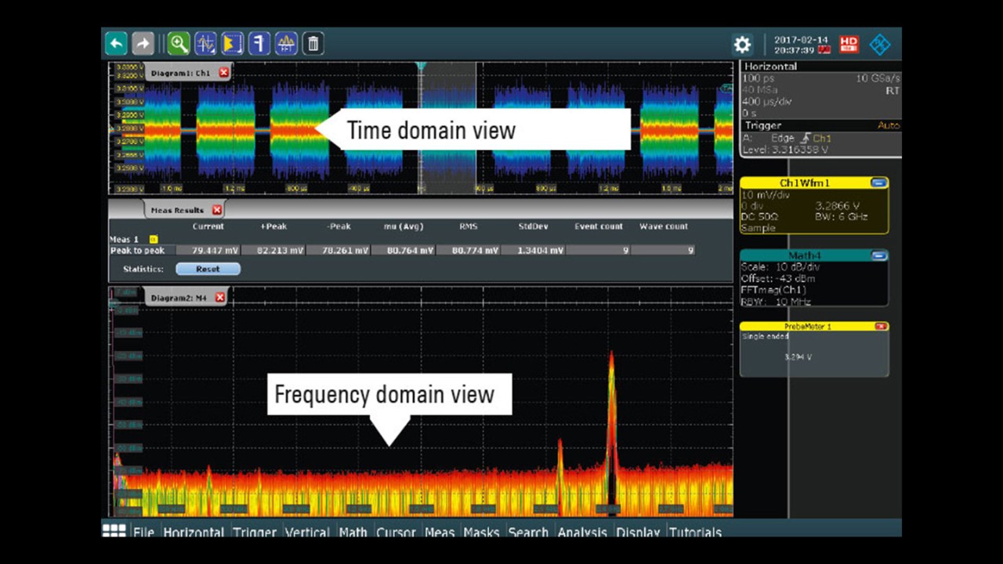Activate the Zoom magnifier tool
The width and height of the screenshot is (1003, 564).
[178, 43]
